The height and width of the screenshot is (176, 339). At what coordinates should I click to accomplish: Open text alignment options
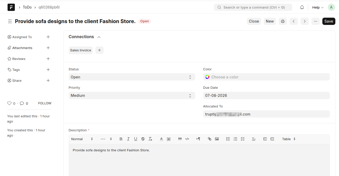[254, 139]
